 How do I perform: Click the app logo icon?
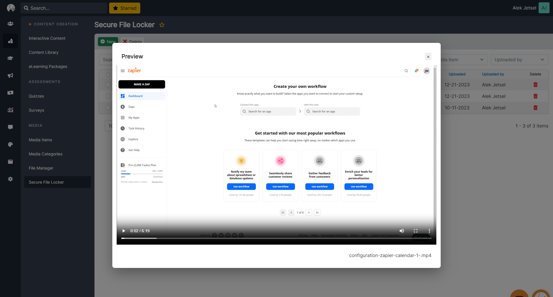coord(11,8)
